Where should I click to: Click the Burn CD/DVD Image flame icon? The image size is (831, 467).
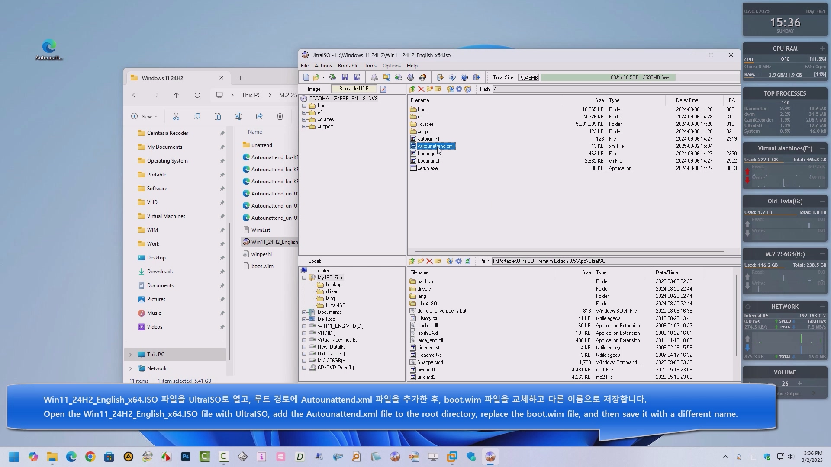[423, 77]
